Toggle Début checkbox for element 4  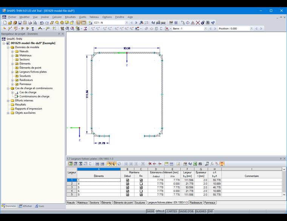[x=127, y=184]
